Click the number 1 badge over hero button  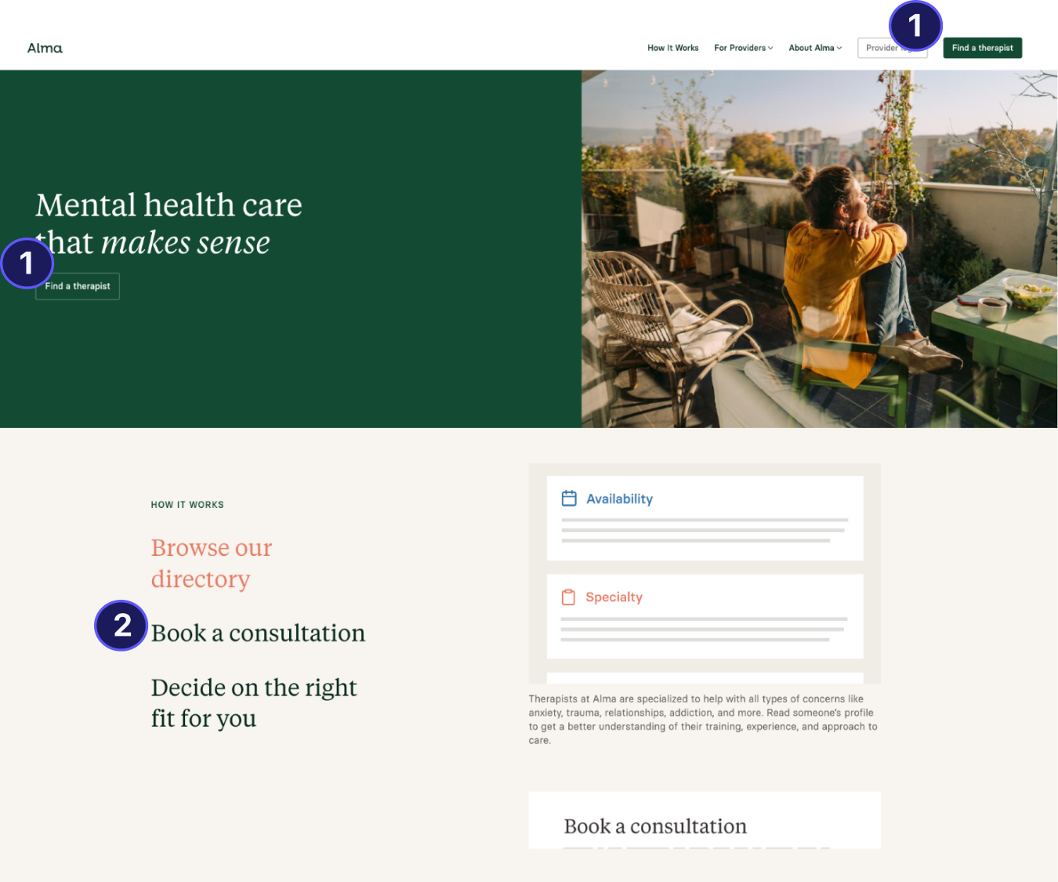click(x=27, y=263)
